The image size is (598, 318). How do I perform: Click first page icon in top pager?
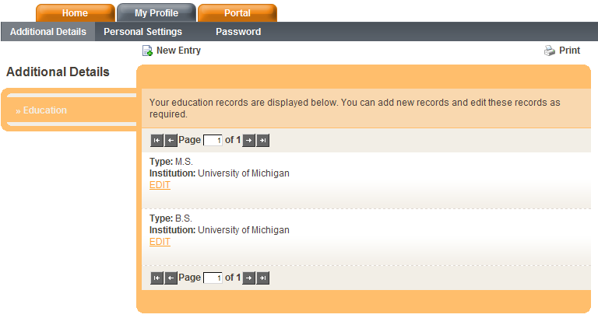pos(157,141)
